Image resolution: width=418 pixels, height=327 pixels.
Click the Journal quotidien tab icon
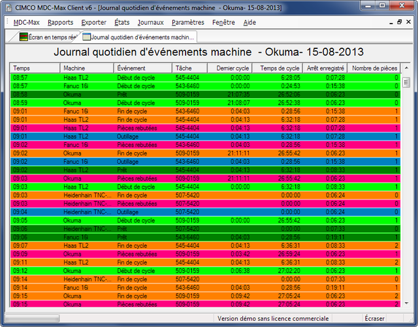pos(86,37)
